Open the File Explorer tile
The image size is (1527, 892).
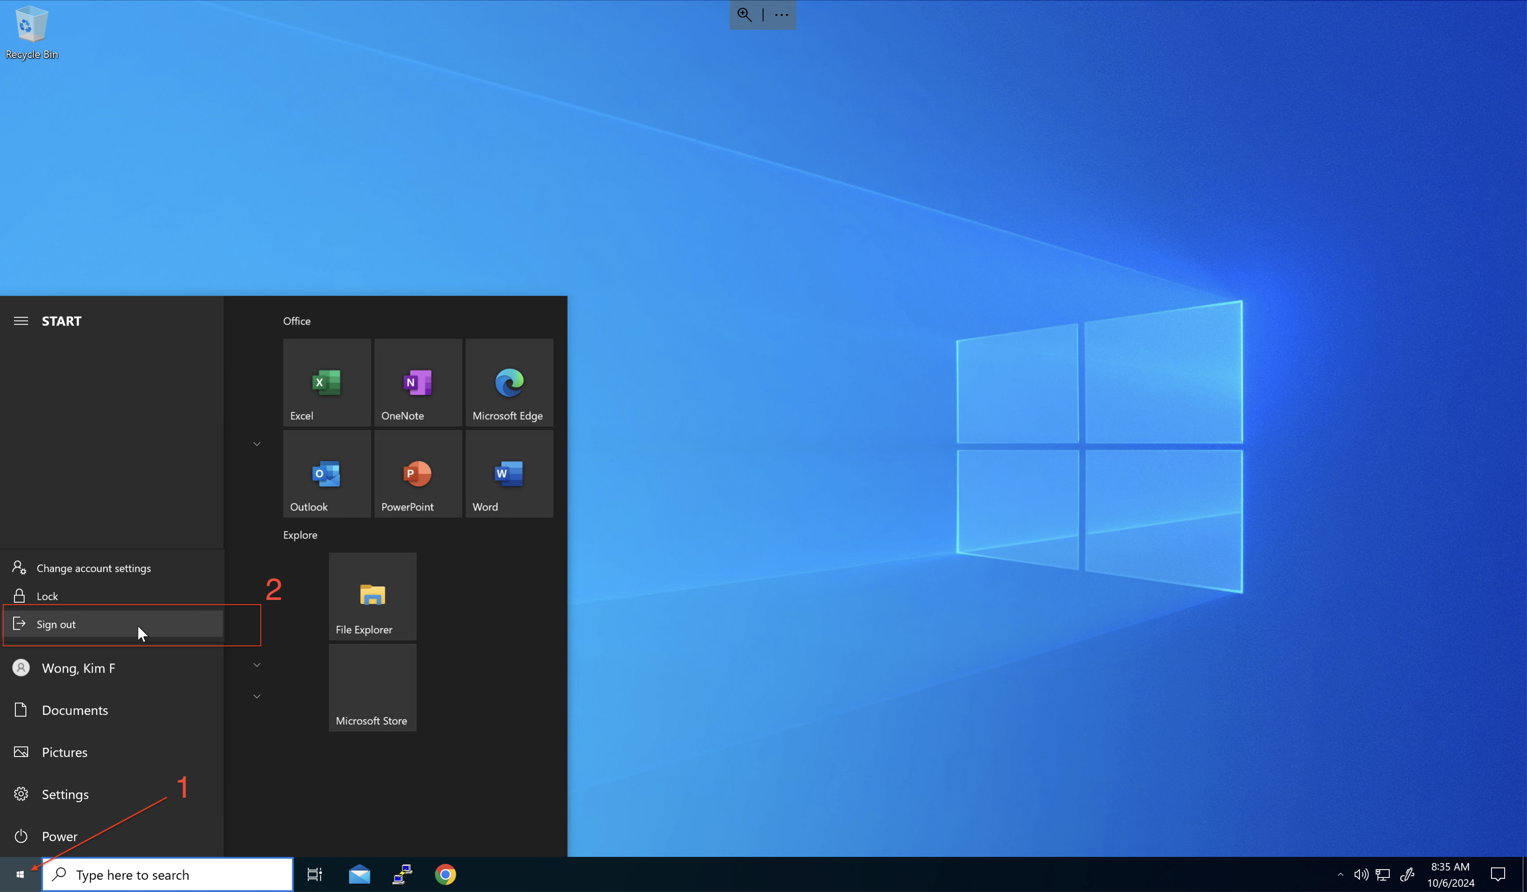coord(373,596)
